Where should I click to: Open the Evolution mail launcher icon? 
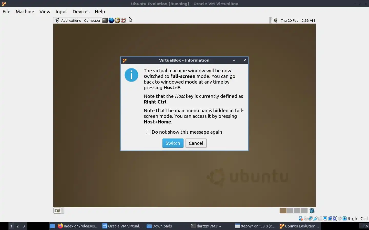(x=117, y=20)
